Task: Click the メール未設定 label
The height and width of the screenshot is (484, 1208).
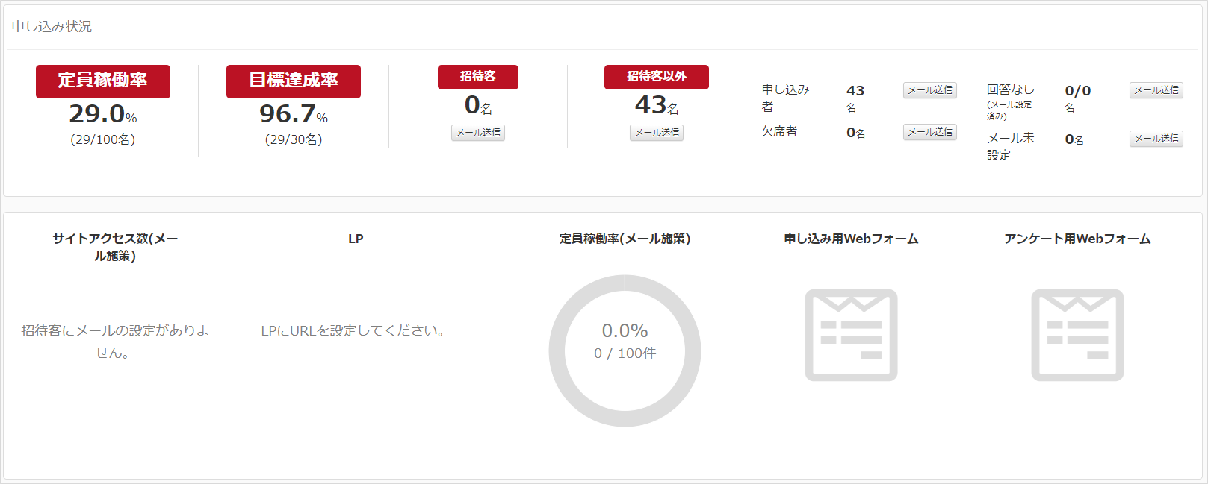Action: pyautogui.click(x=1011, y=147)
